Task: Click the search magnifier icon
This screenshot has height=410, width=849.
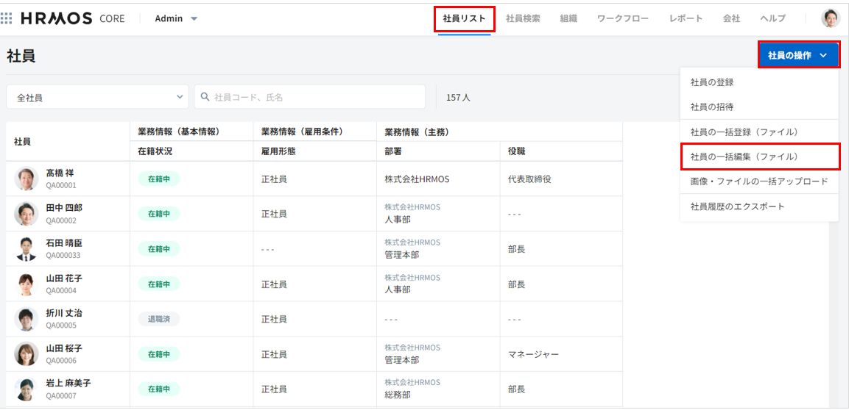Action: point(205,97)
